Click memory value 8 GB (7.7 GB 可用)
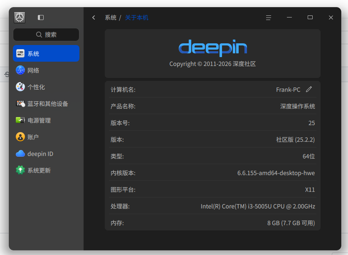The width and height of the screenshot is (348, 255). click(x=291, y=223)
